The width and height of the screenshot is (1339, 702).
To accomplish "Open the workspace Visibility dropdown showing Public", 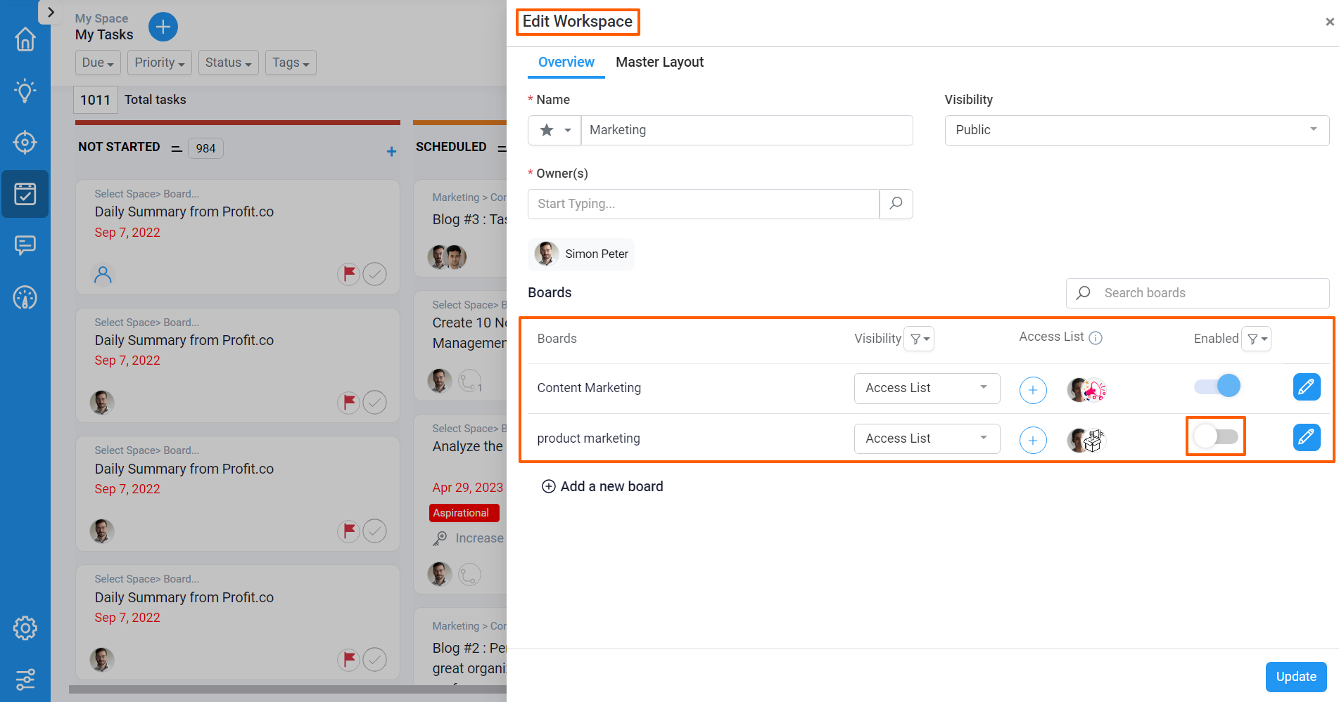I will tap(1136, 131).
